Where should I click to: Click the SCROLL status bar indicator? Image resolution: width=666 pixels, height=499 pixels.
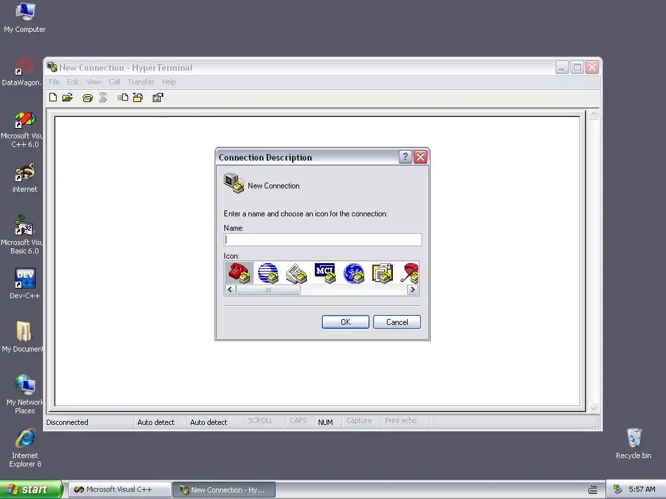click(260, 420)
